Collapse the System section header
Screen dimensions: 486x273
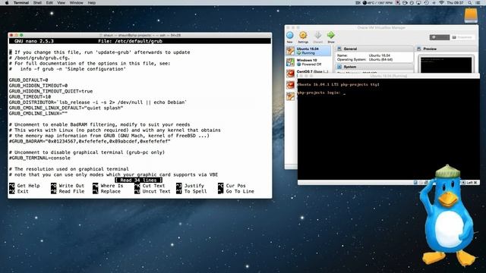(x=374, y=67)
